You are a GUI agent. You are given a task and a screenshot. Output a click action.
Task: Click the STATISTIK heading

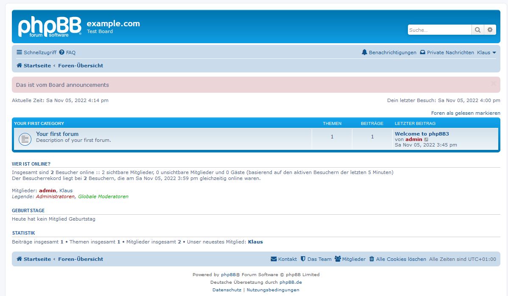coord(23,233)
